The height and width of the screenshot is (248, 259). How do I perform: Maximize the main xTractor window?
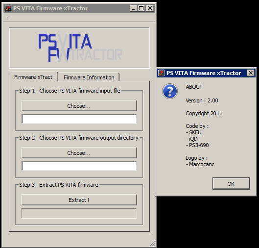tap(141, 8)
